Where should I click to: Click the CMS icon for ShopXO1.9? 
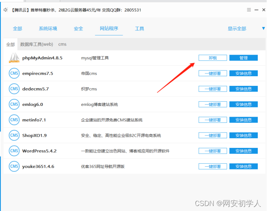click(x=14, y=136)
